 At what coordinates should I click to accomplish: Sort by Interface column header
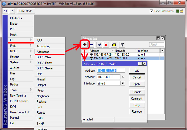(x=148, y=51)
